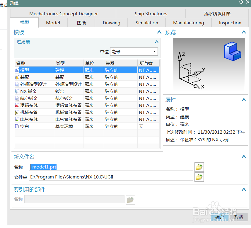Click the 电气管线布置 type cell

[69, 120]
